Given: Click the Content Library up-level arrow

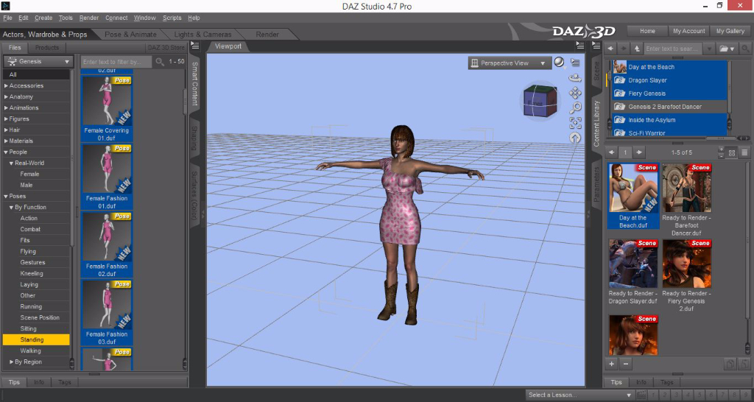Looking at the screenshot, I should pos(637,49).
